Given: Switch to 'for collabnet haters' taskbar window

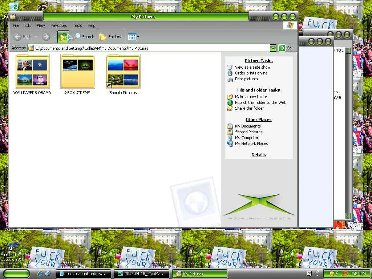Looking at the screenshot, I should (83, 274).
